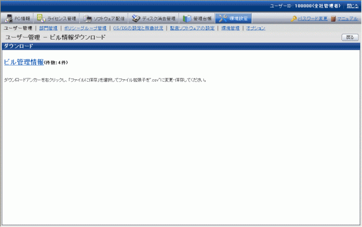Open the ソフトウェア配信 tab
This screenshot has width=362, height=227.
point(104,18)
